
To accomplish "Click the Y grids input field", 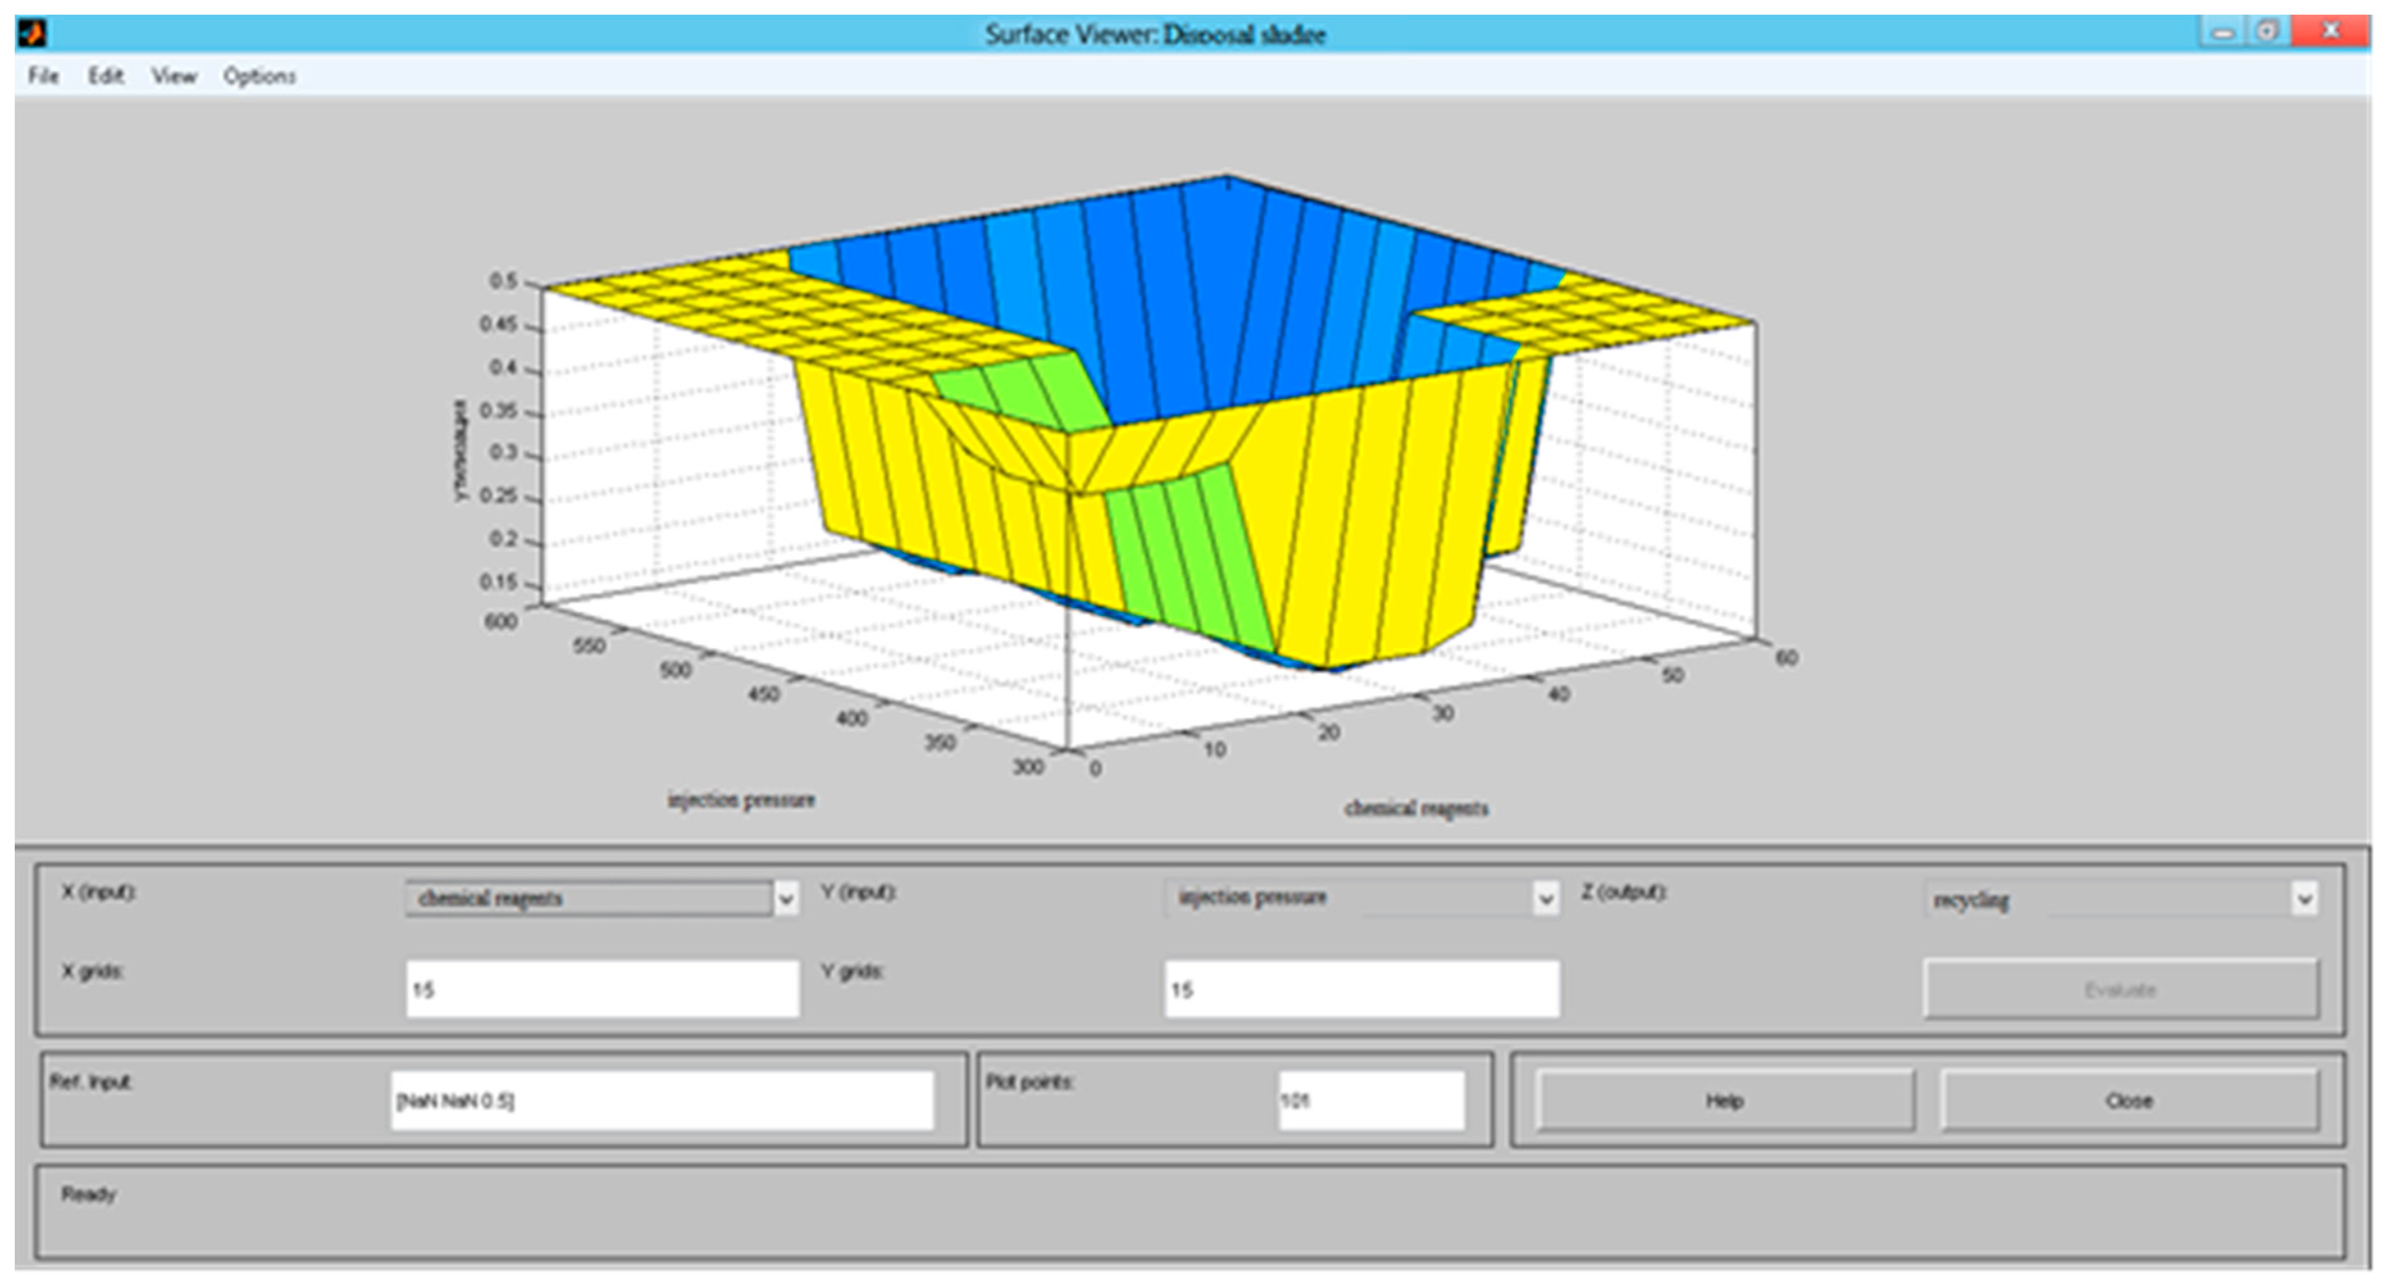I will pos(1361,989).
